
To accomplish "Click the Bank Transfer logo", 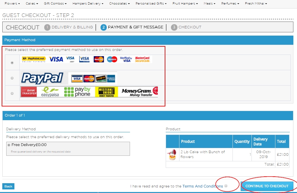I will (x=29, y=92).
